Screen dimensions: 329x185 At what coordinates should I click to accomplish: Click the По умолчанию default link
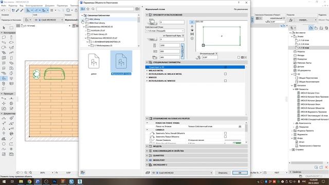click(241, 9)
